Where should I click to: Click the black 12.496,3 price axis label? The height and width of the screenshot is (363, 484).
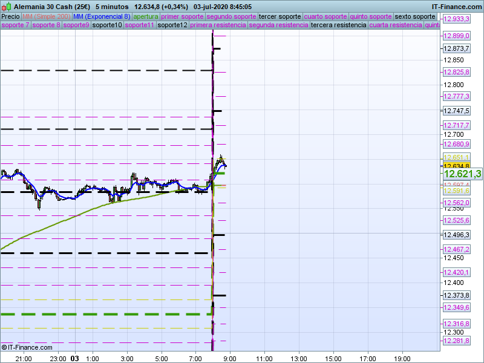(456, 235)
